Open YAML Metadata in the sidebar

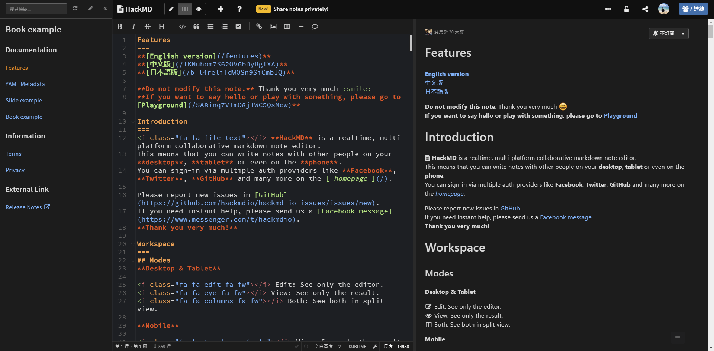pyautogui.click(x=25, y=84)
